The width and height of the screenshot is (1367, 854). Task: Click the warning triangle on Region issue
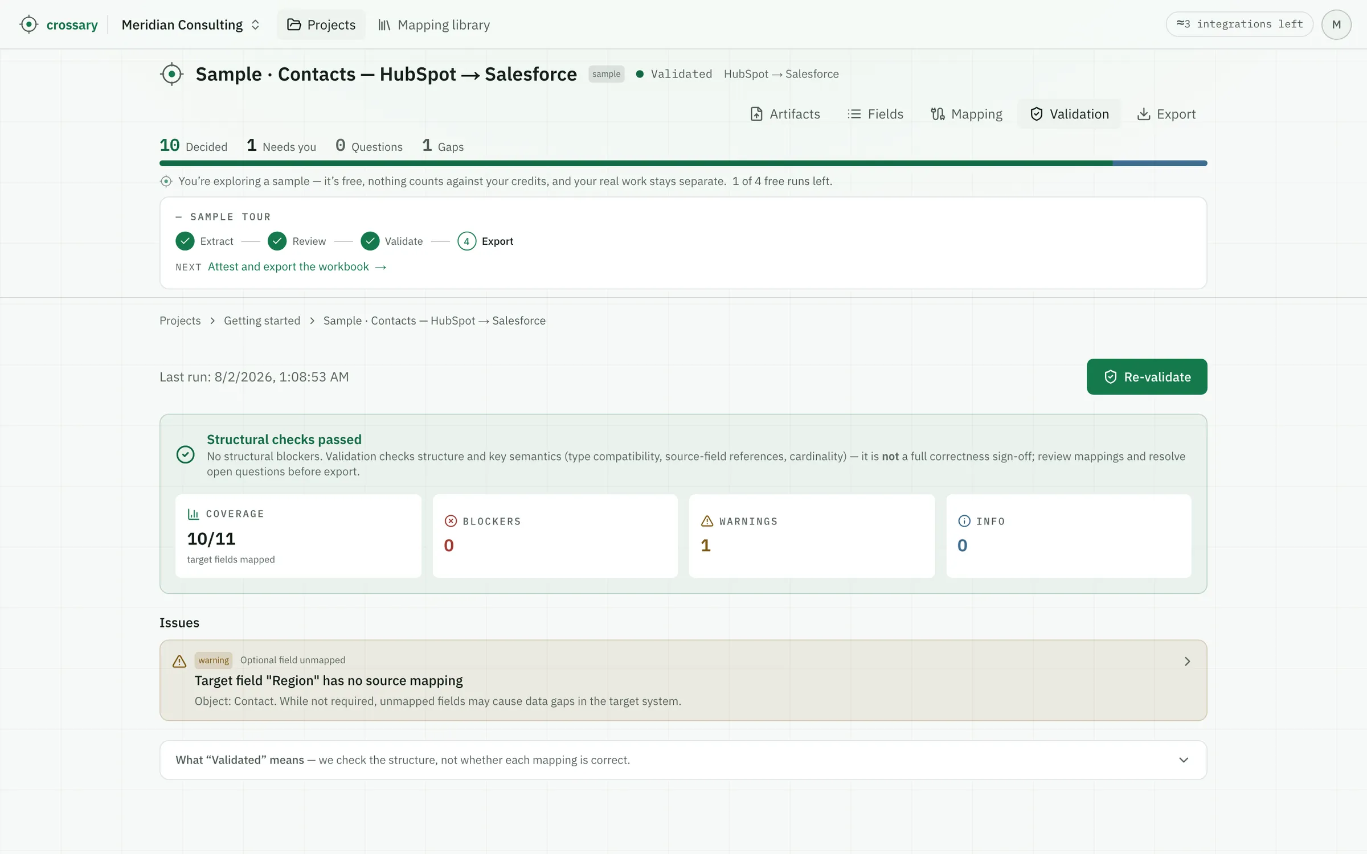[179, 661]
